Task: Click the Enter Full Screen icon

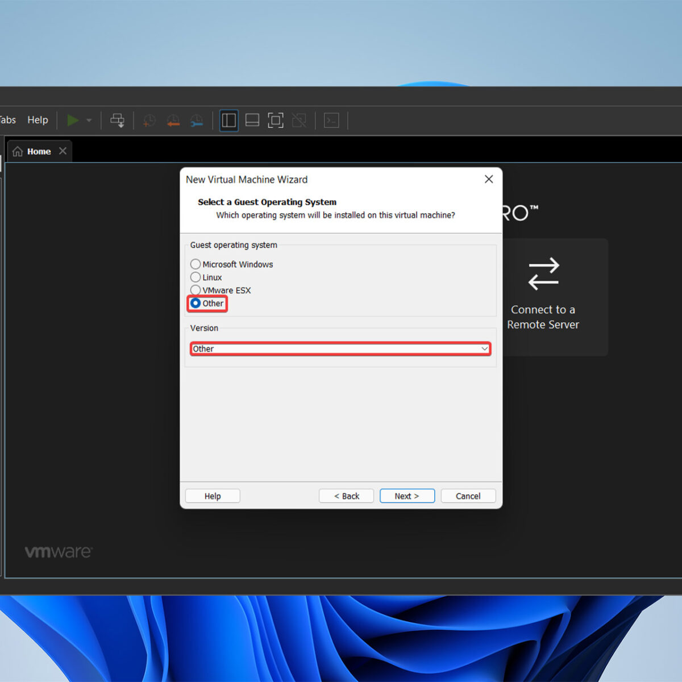Action: (x=276, y=120)
